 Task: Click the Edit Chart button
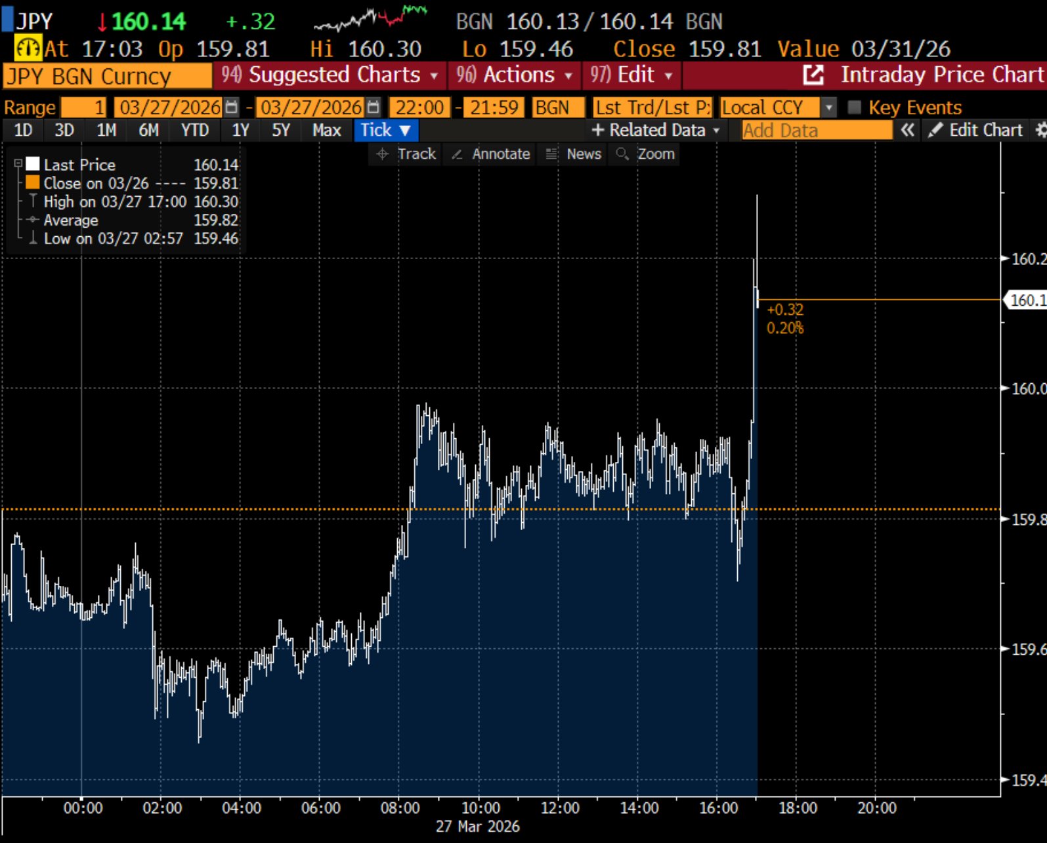coord(976,130)
